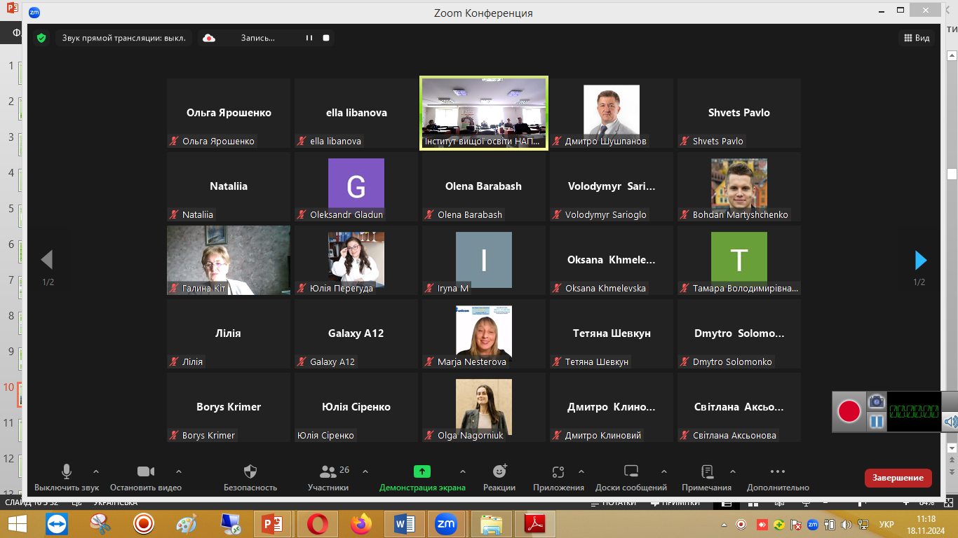Open the Приложения apps icon
The height and width of the screenshot is (538, 958).
pyautogui.click(x=558, y=471)
